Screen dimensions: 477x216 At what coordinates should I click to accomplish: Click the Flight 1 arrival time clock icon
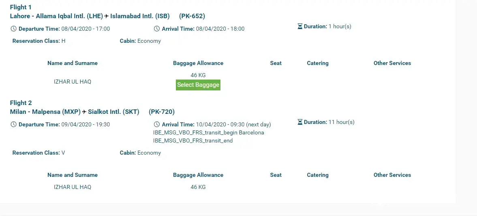click(x=157, y=29)
